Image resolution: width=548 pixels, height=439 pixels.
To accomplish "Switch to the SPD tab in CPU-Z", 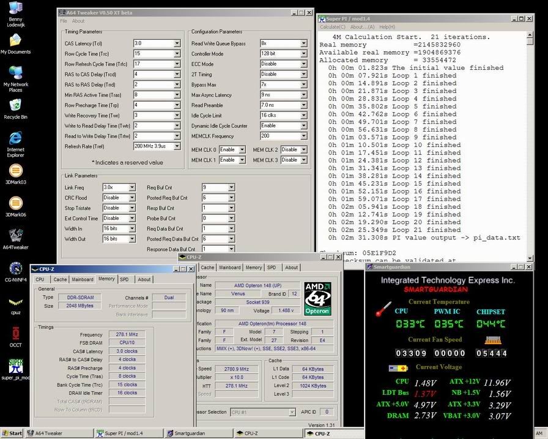I will [x=124, y=279].
